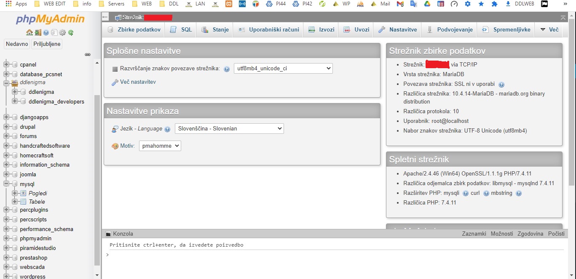Open the Google Drive bookmark icon
The width and height of the screenshot is (576, 279).
(427, 4)
